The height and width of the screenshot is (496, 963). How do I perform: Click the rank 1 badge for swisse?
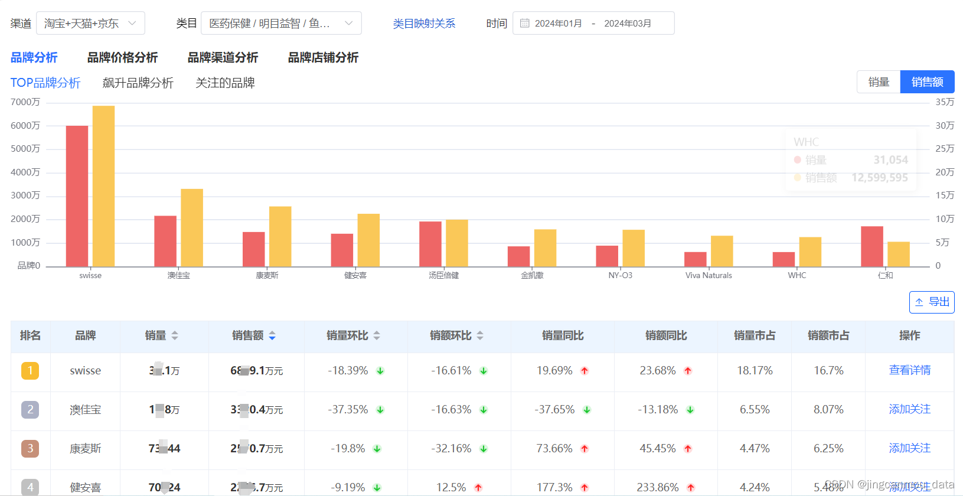click(30, 370)
